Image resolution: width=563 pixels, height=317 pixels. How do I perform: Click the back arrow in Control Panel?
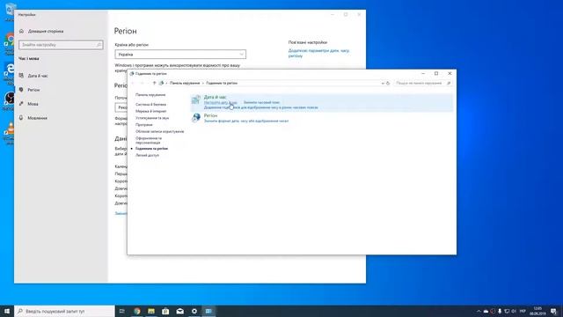point(133,83)
